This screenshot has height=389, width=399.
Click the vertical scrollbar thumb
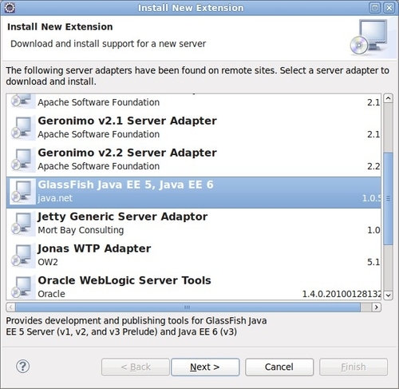[x=389, y=199]
